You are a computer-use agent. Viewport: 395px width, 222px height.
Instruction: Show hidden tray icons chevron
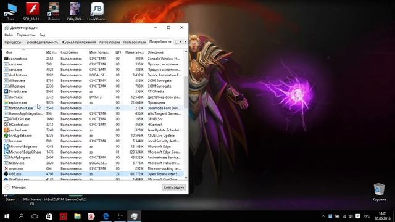pyautogui.click(x=323, y=216)
